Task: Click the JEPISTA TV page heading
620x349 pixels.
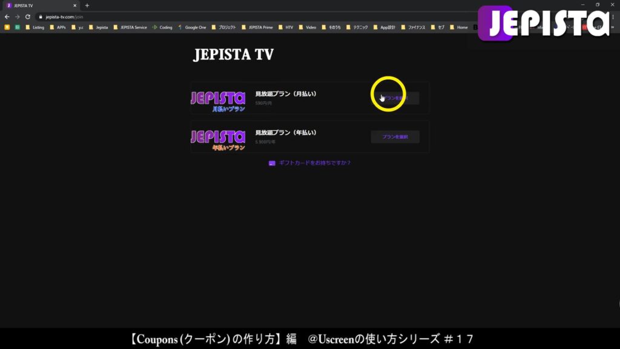Action: pos(233,55)
